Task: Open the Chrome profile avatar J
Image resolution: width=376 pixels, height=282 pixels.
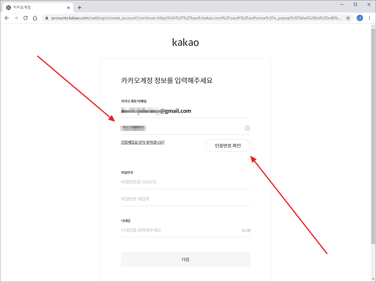Action: click(x=360, y=18)
